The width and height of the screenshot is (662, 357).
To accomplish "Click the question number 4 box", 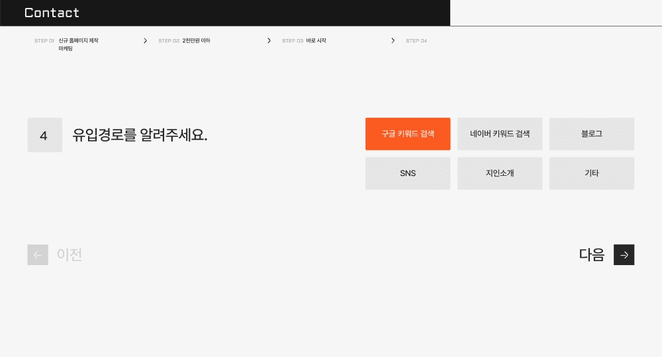I will tap(45, 135).
